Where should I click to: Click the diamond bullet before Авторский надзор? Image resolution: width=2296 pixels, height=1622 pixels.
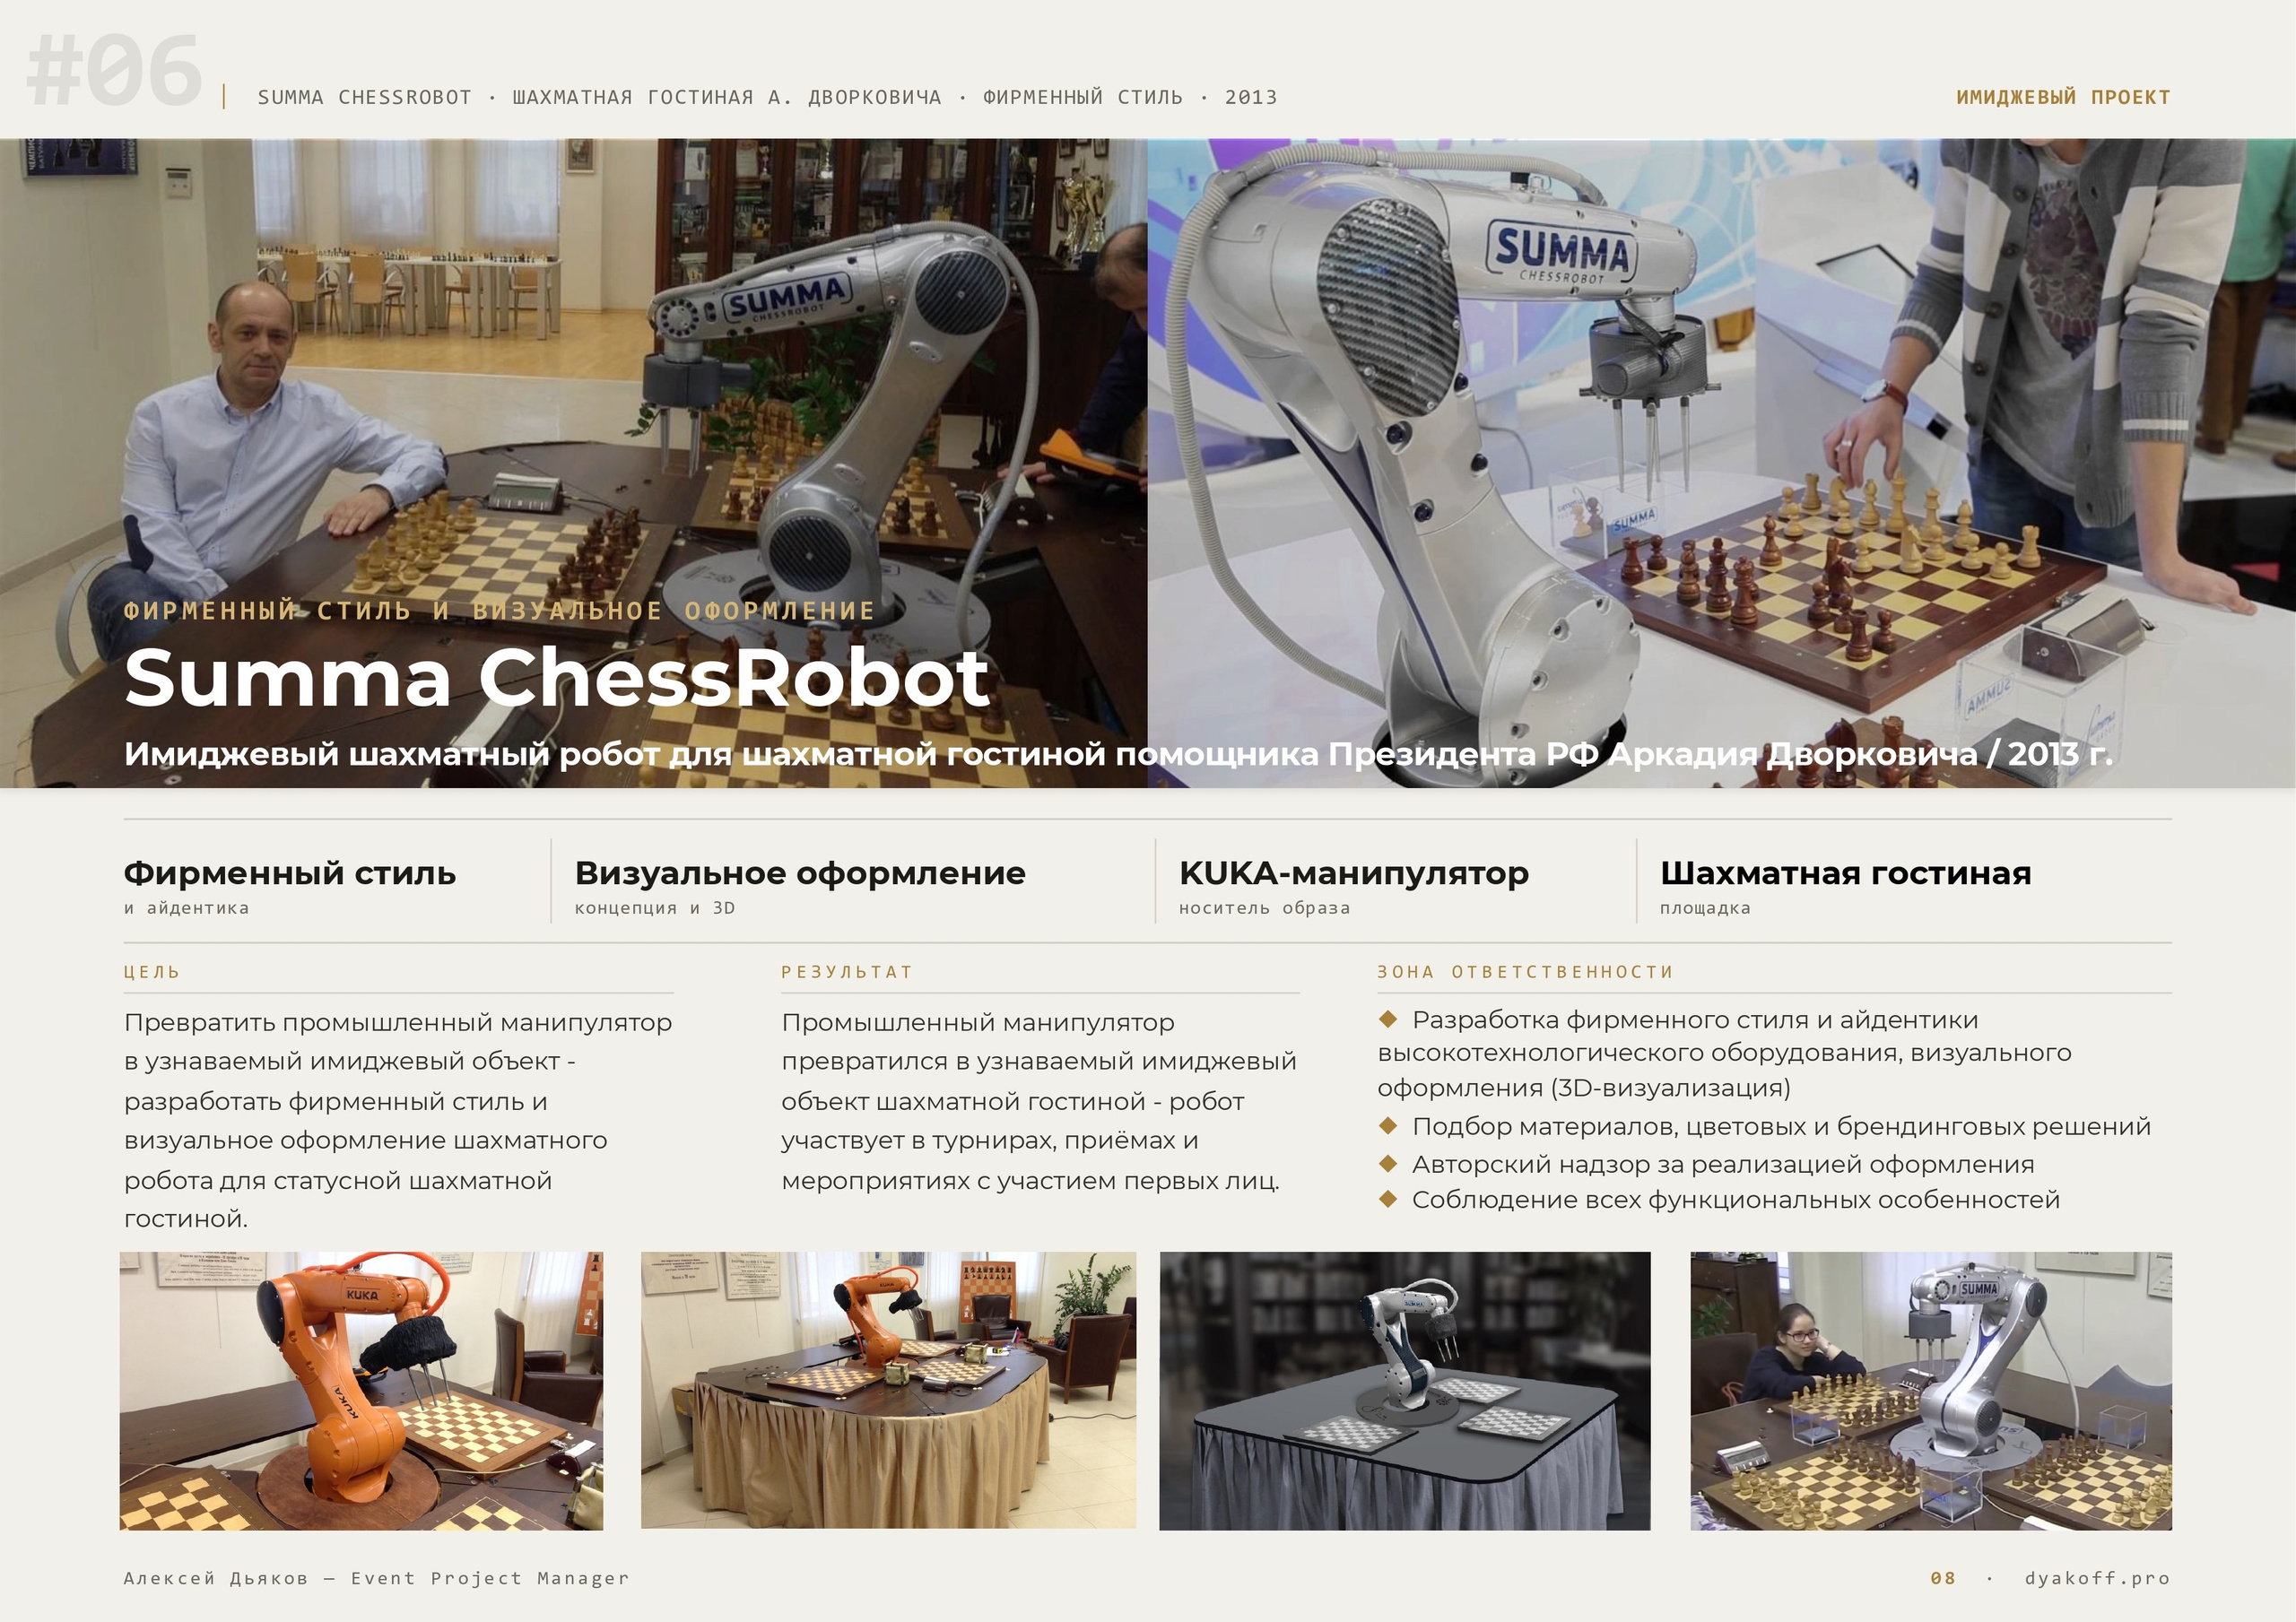1387,1163
